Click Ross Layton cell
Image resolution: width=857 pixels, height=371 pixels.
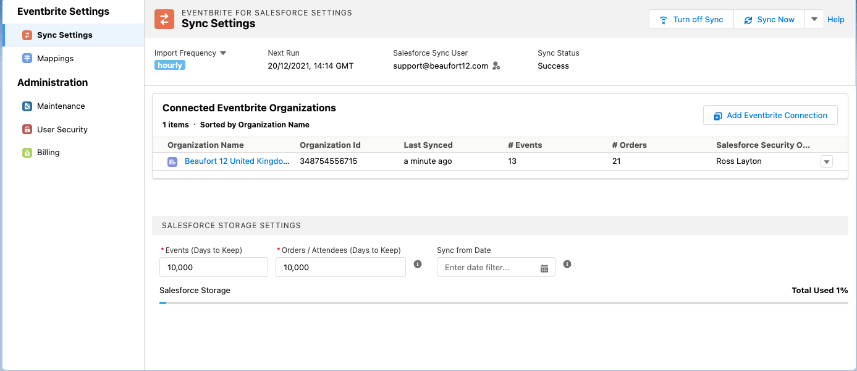(x=739, y=161)
